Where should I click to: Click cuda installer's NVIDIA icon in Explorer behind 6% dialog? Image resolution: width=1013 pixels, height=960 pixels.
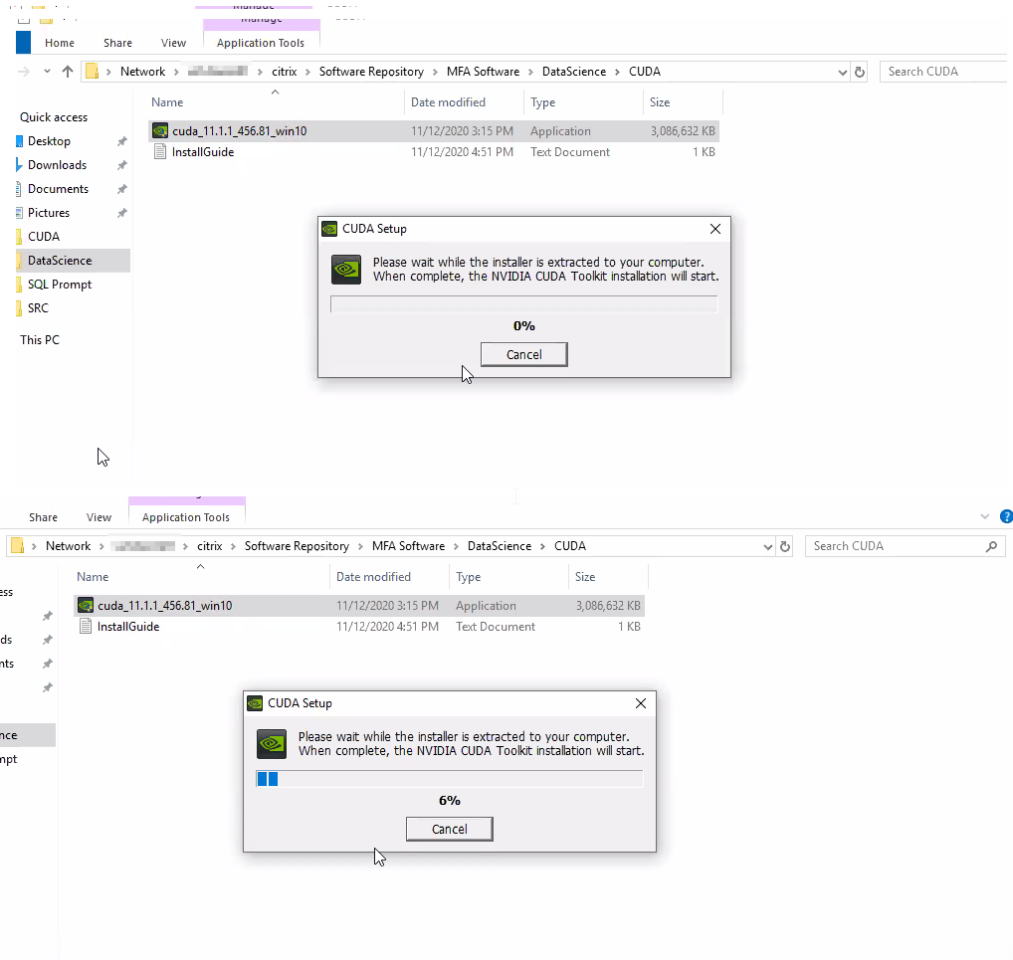[x=86, y=605]
